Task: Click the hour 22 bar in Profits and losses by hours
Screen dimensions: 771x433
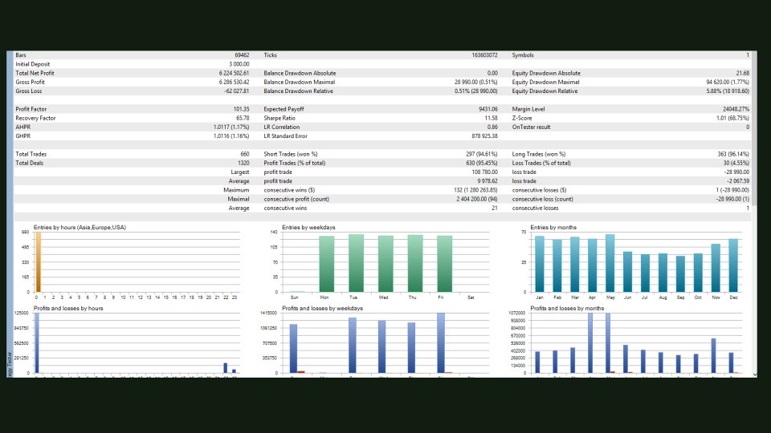Action: [226, 368]
